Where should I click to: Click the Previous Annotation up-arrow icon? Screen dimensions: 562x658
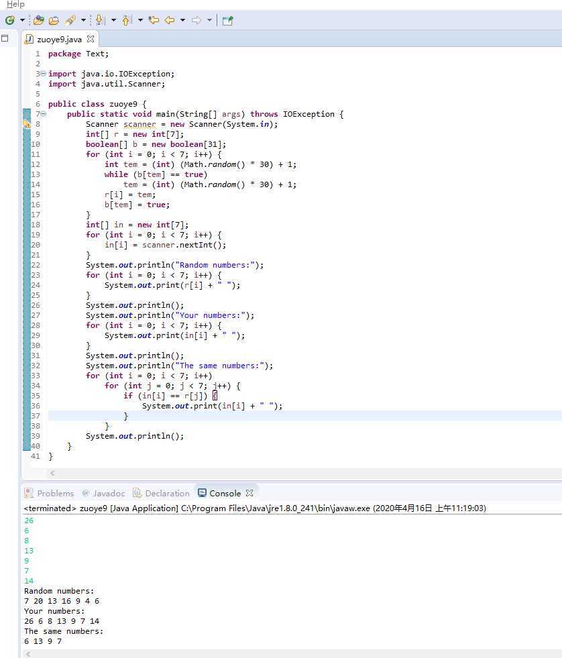click(x=126, y=19)
